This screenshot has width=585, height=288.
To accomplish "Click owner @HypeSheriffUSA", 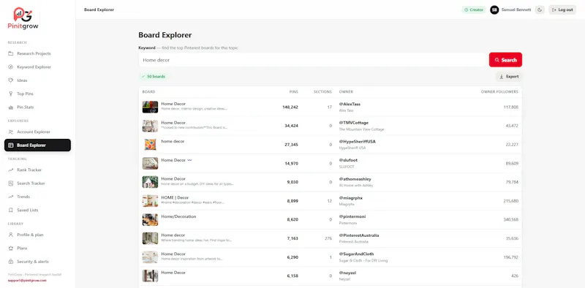I will pyautogui.click(x=358, y=141).
